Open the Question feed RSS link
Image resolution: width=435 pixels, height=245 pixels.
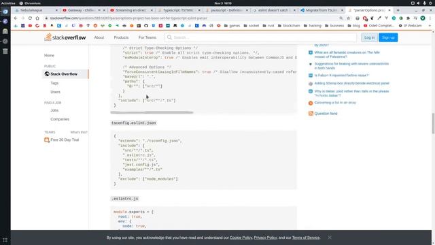[326, 114]
